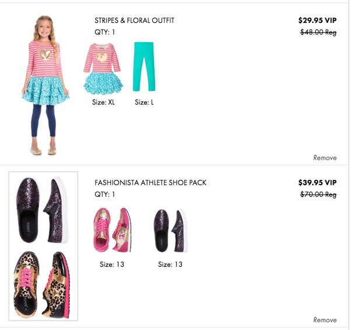Click the Stripes & Floral Outfit title
The image size is (353, 330).
pyautogui.click(x=134, y=20)
